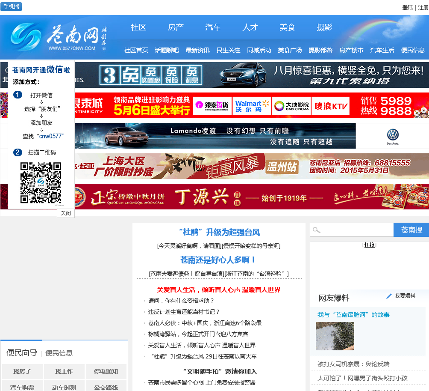The image size is (429, 391).
Task: Open 今天灵溪好臭啊，请看图 link
Action: (188, 246)
